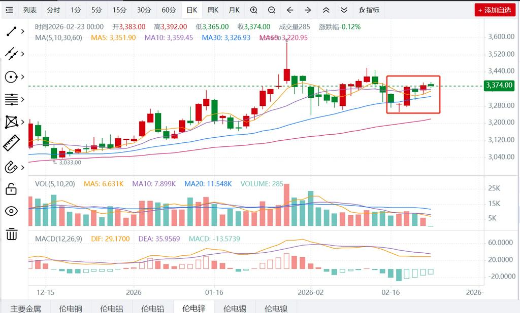Click the zoom in magnifier icon
520x313 pixels.
(253, 10)
